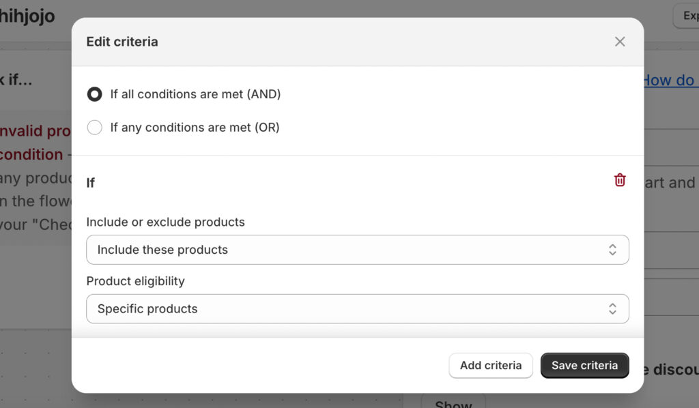
Task: Select the all conditions (AND) radio button
Action: coord(95,94)
